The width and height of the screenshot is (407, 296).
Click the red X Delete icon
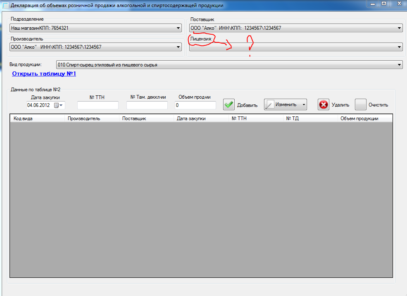point(324,105)
